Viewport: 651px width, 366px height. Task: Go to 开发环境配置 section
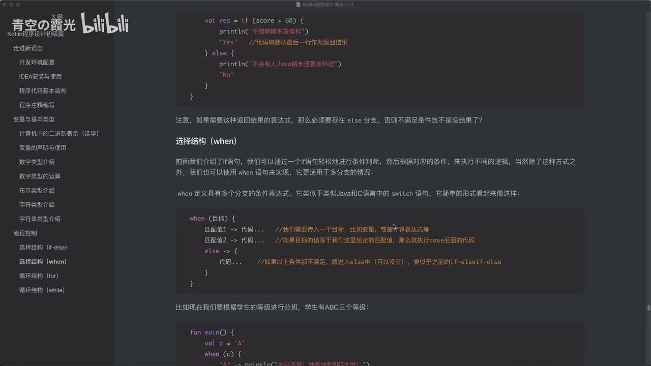pos(37,63)
